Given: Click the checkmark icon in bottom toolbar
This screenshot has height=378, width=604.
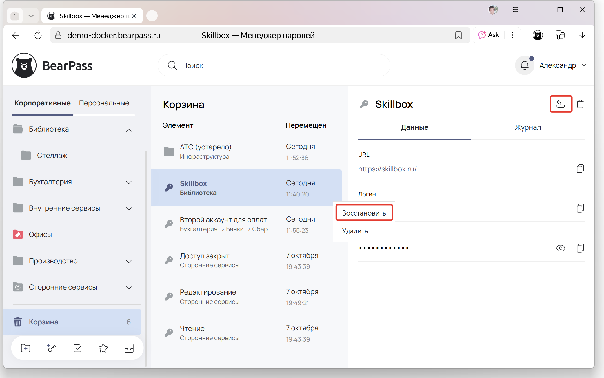Looking at the screenshot, I should tap(77, 348).
